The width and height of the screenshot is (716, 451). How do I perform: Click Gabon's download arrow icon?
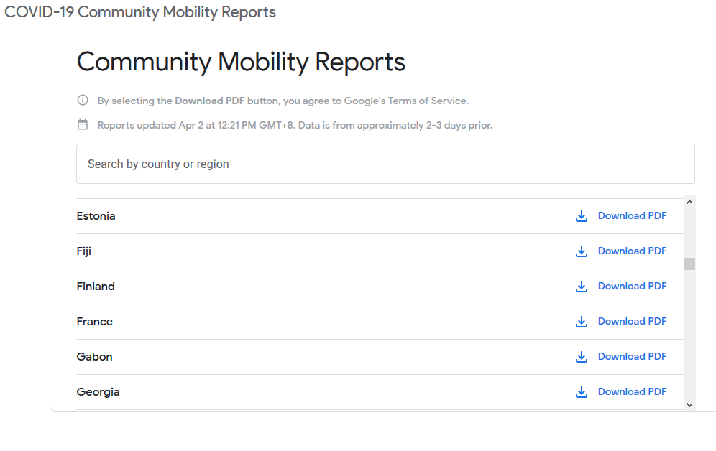(x=582, y=357)
